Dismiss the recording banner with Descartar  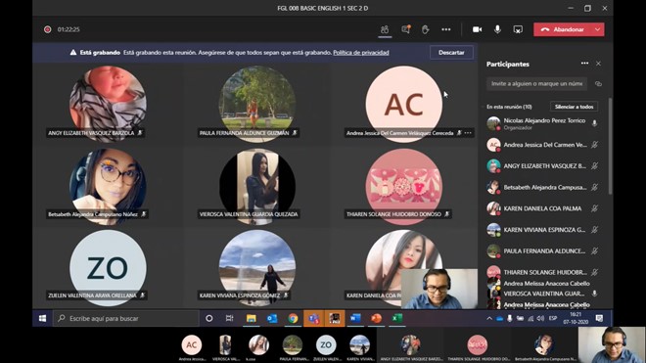[x=451, y=52]
